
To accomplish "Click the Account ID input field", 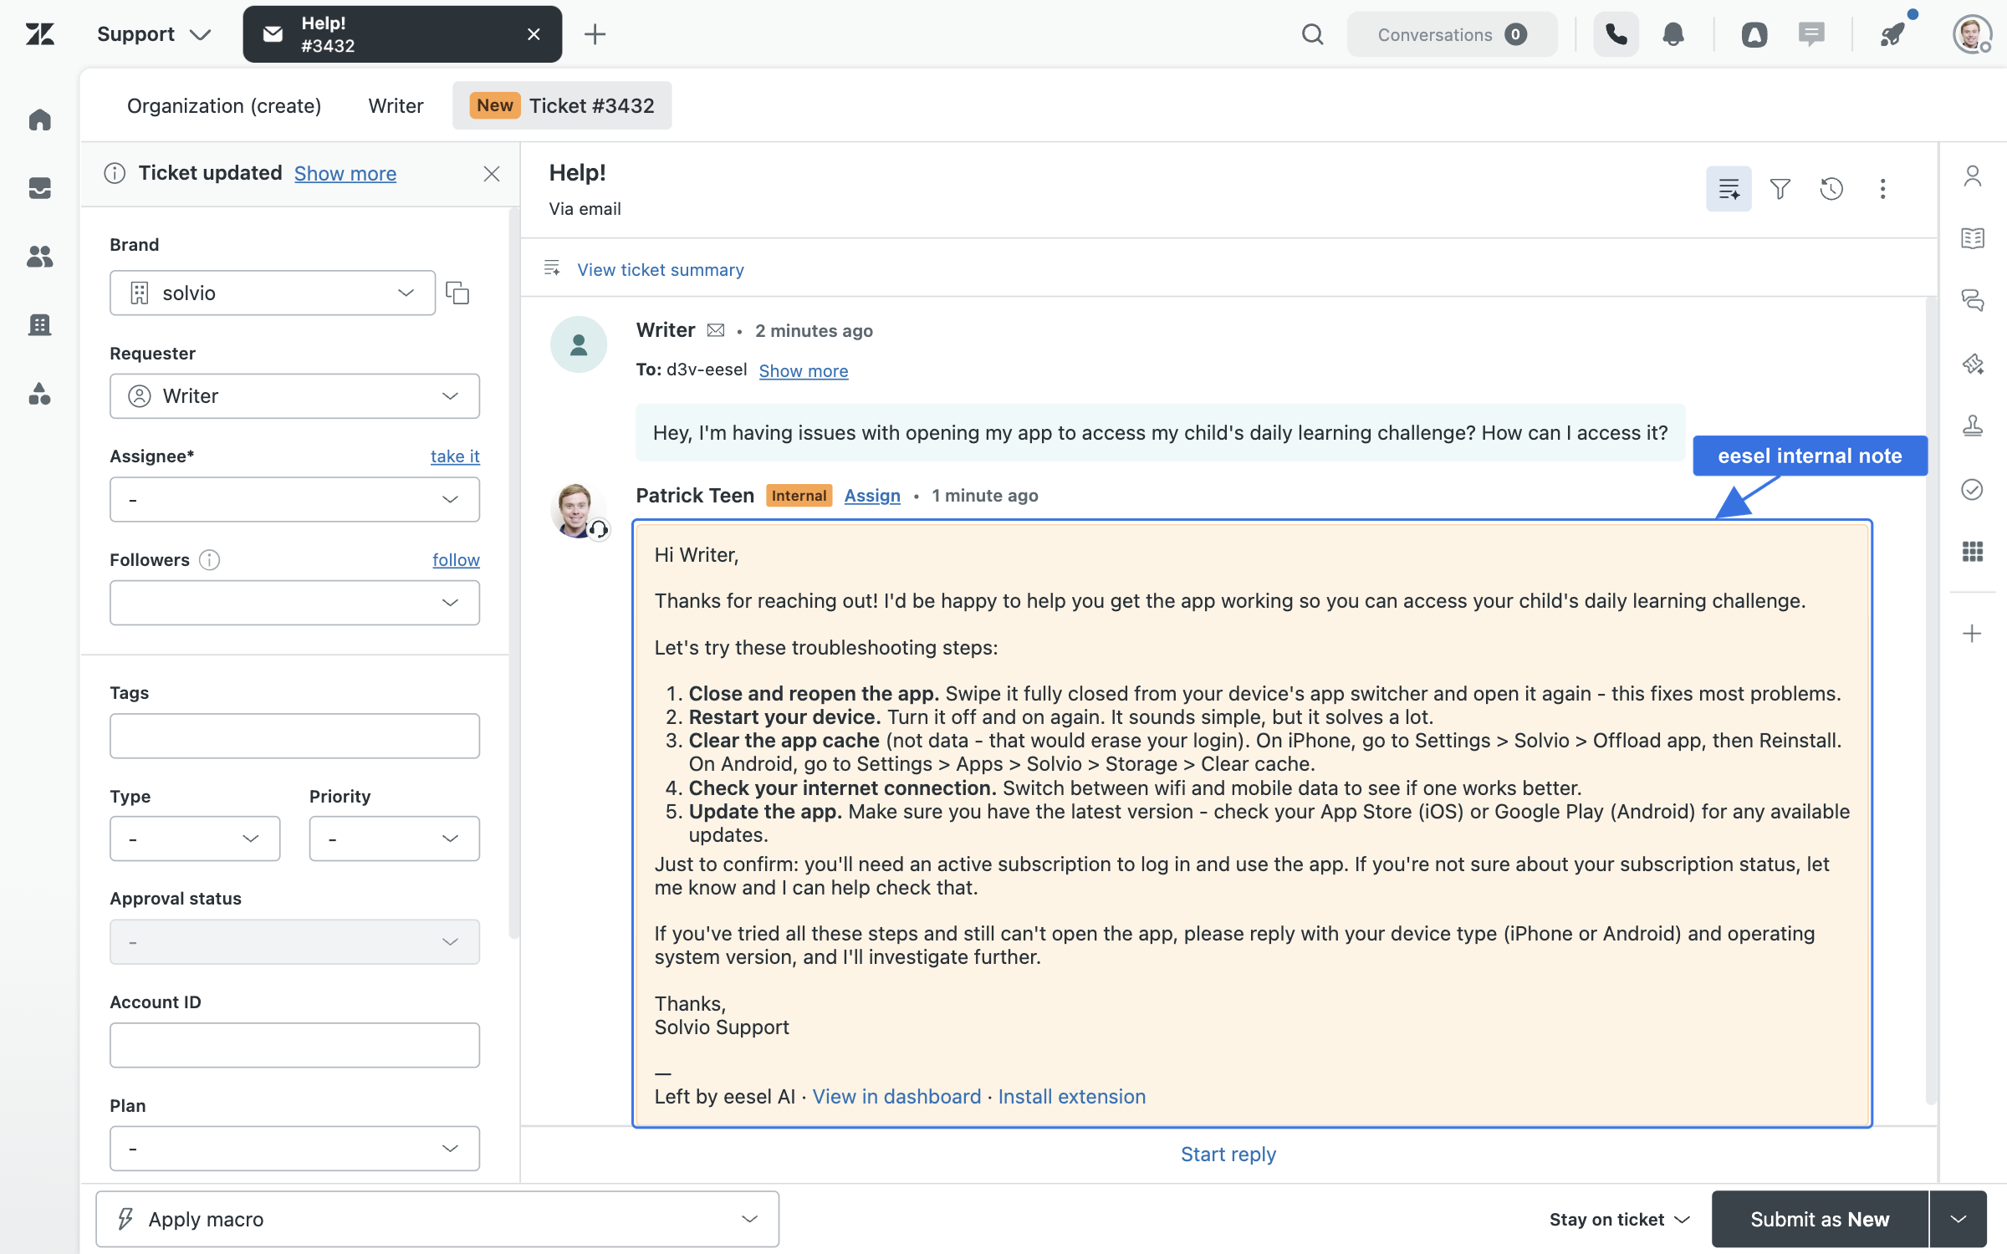I will tap(294, 1045).
